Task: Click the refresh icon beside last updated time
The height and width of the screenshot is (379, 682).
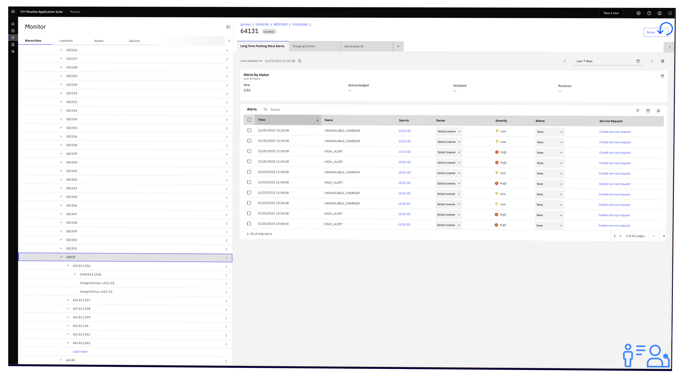Action: tap(300, 61)
